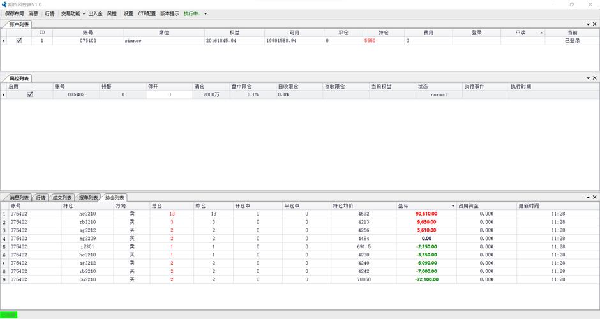Close the 风控列表 panel with its X icon
The height and width of the screenshot is (319, 600).
click(x=594, y=78)
